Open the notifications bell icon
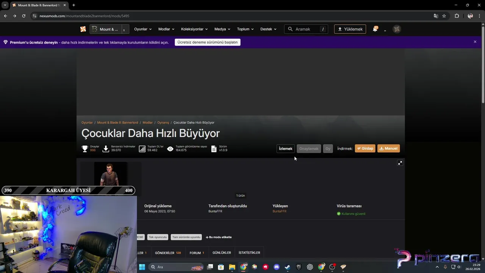The width and height of the screenshot is (485, 273). (375, 29)
